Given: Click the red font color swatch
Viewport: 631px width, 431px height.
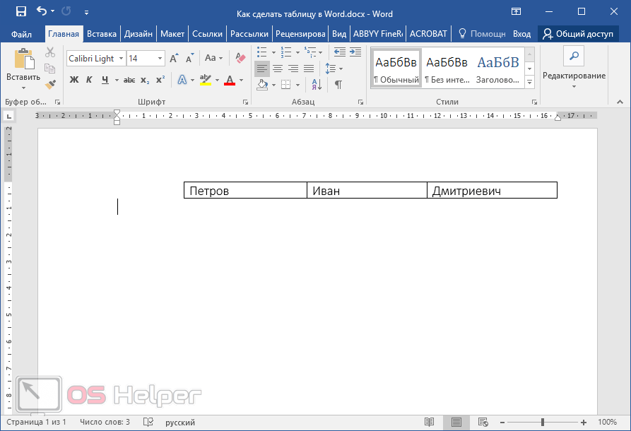Looking at the screenshot, I should click(x=229, y=81).
